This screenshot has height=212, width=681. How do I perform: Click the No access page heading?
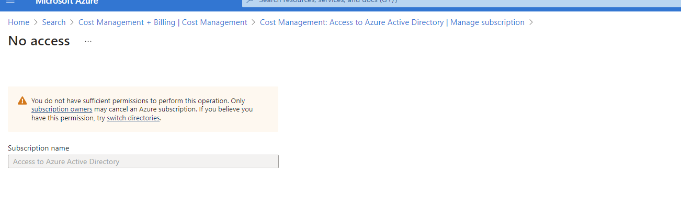point(39,41)
